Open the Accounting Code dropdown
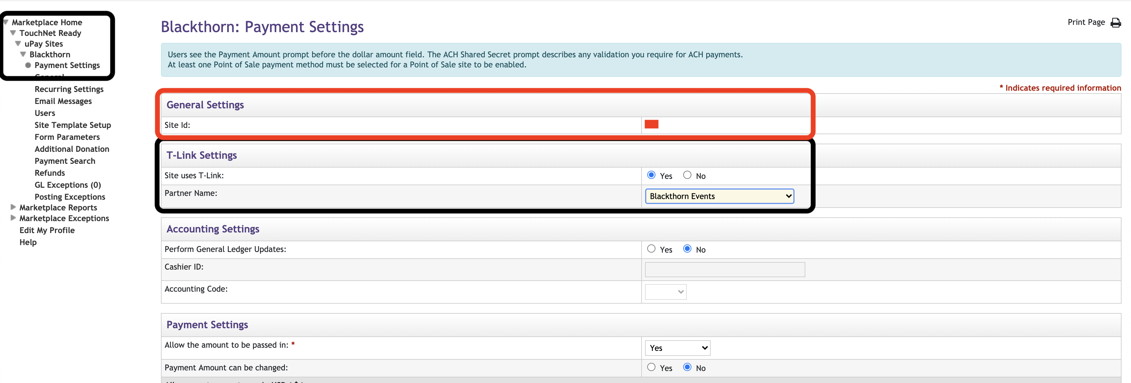This screenshot has height=383, width=1131. pos(666,292)
